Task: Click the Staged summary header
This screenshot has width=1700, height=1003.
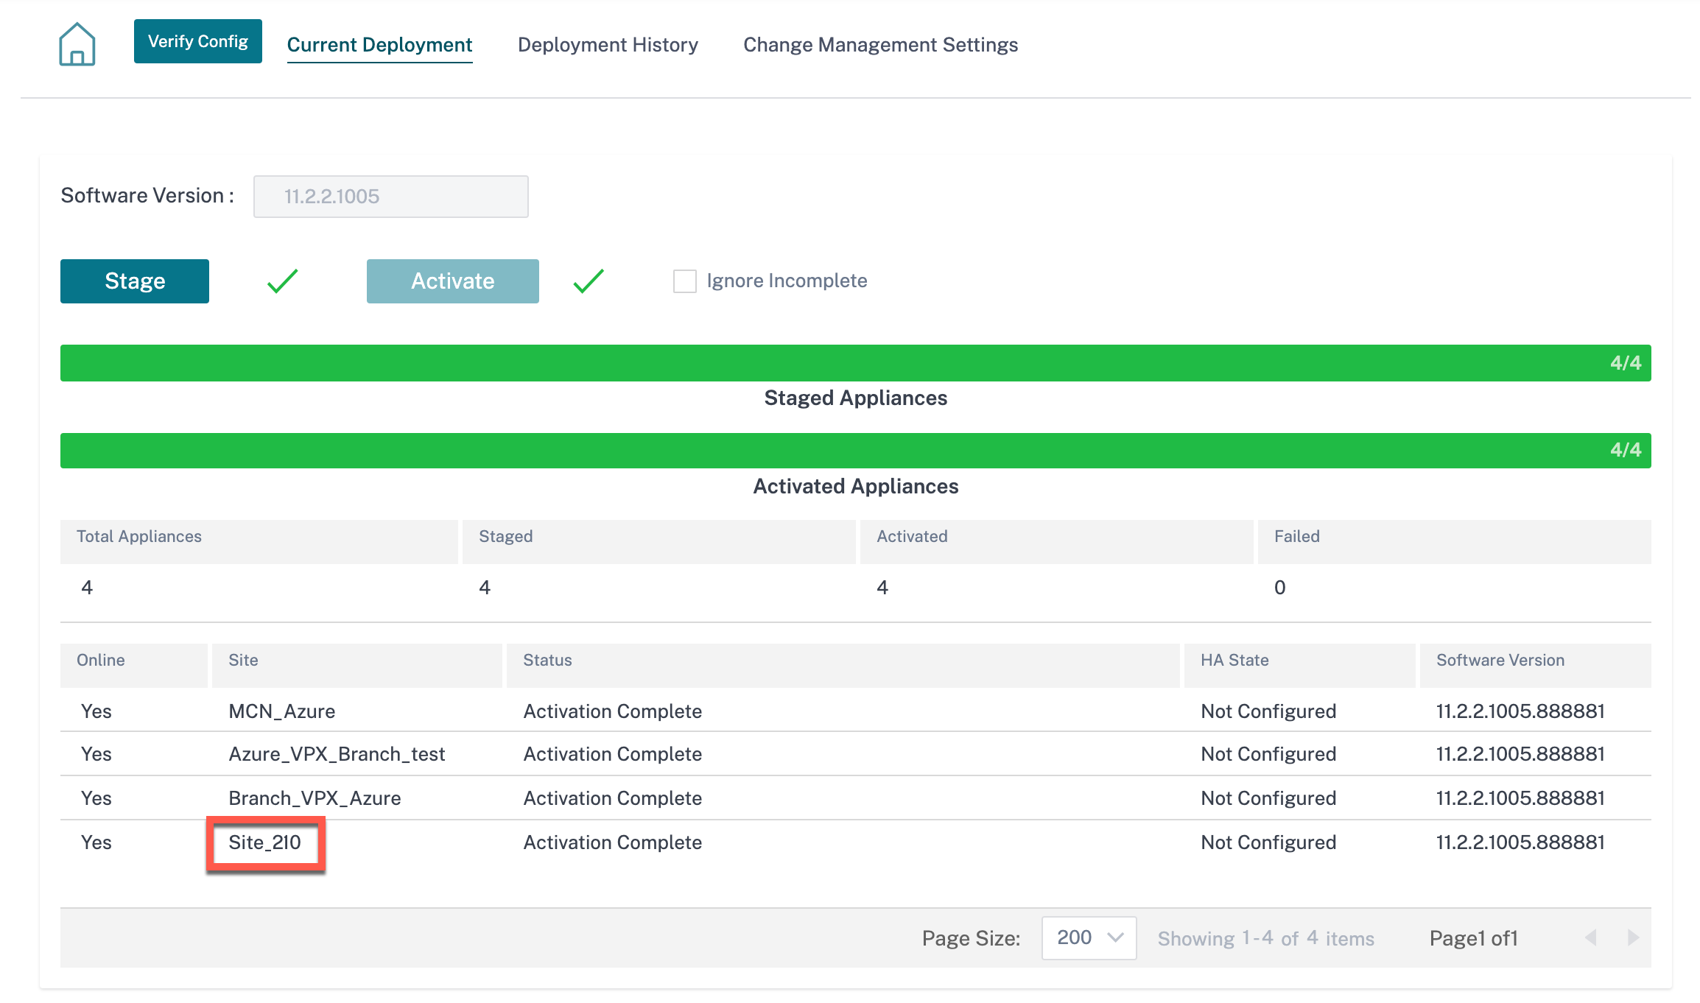Action: coord(658,542)
